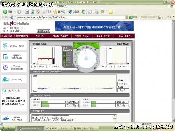Click the 62,6 KB/s upload value
Image resolution: width=175 pixels, height=131 pixels.
(x=122, y=67)
